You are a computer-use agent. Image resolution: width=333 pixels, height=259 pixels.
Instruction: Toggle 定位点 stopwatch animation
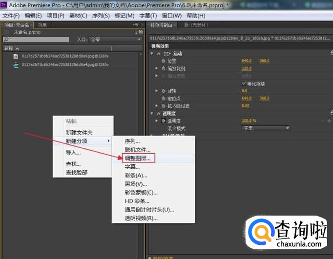coord(163,99)
